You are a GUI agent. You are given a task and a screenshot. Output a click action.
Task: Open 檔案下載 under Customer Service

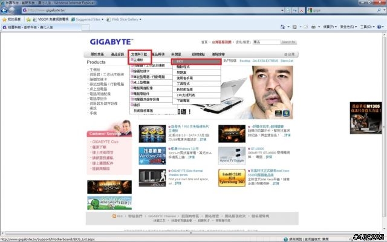(99, 147)
